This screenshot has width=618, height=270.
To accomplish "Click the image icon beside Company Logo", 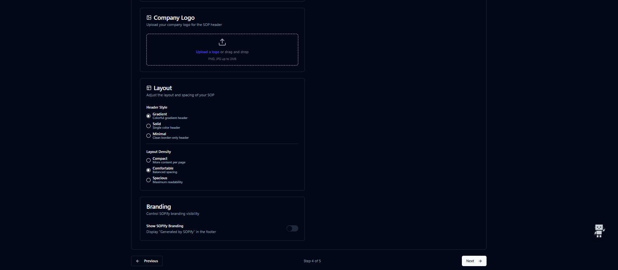I will tap(149, 18).
